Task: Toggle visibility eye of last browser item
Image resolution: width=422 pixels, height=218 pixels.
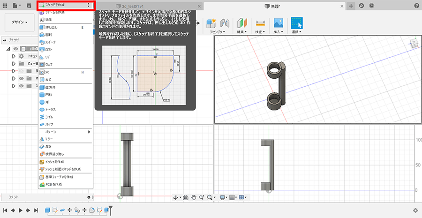Action: 22,86
